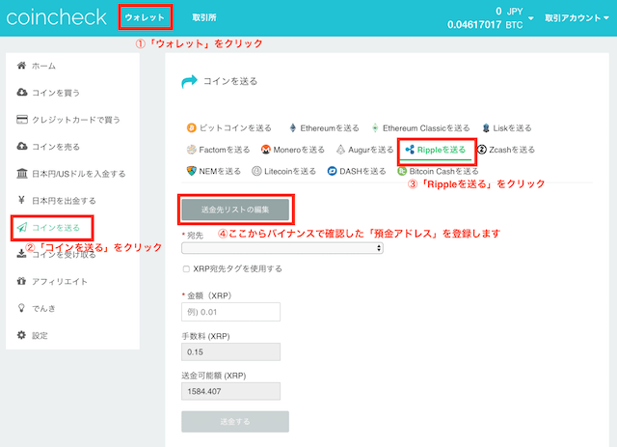The image size is (617, 447).
Task: Enable XRP宛先タグを使用する checkbox
Action: [186, 268]
